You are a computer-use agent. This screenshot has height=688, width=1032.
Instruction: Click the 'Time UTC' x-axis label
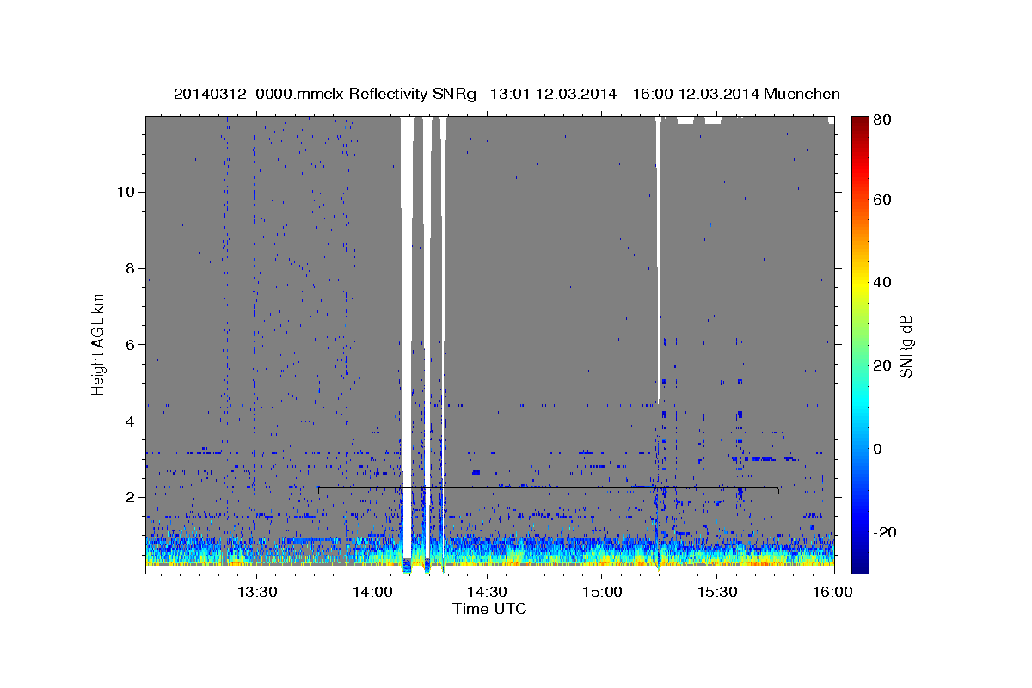tap(489, 609)
